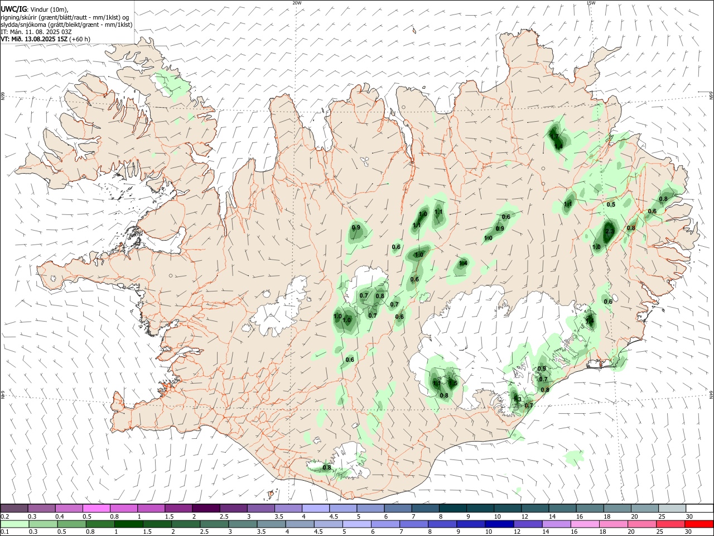Click the 1.3 precipitation value near the south coast
This screenshot has height=536, width=714.
click(x=517, y=399)
